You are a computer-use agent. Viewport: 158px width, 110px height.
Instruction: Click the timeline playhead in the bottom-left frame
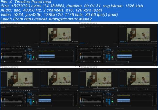coord(41,95)
